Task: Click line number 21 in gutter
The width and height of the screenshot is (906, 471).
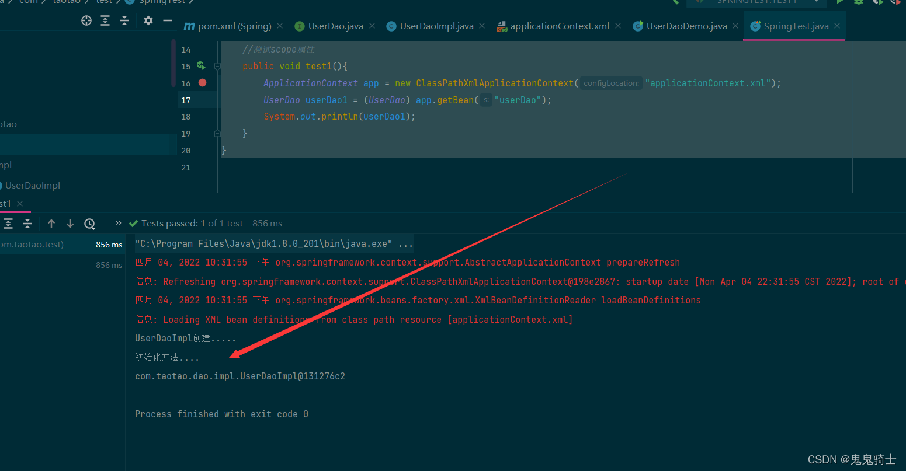Action: click(186, 168)
